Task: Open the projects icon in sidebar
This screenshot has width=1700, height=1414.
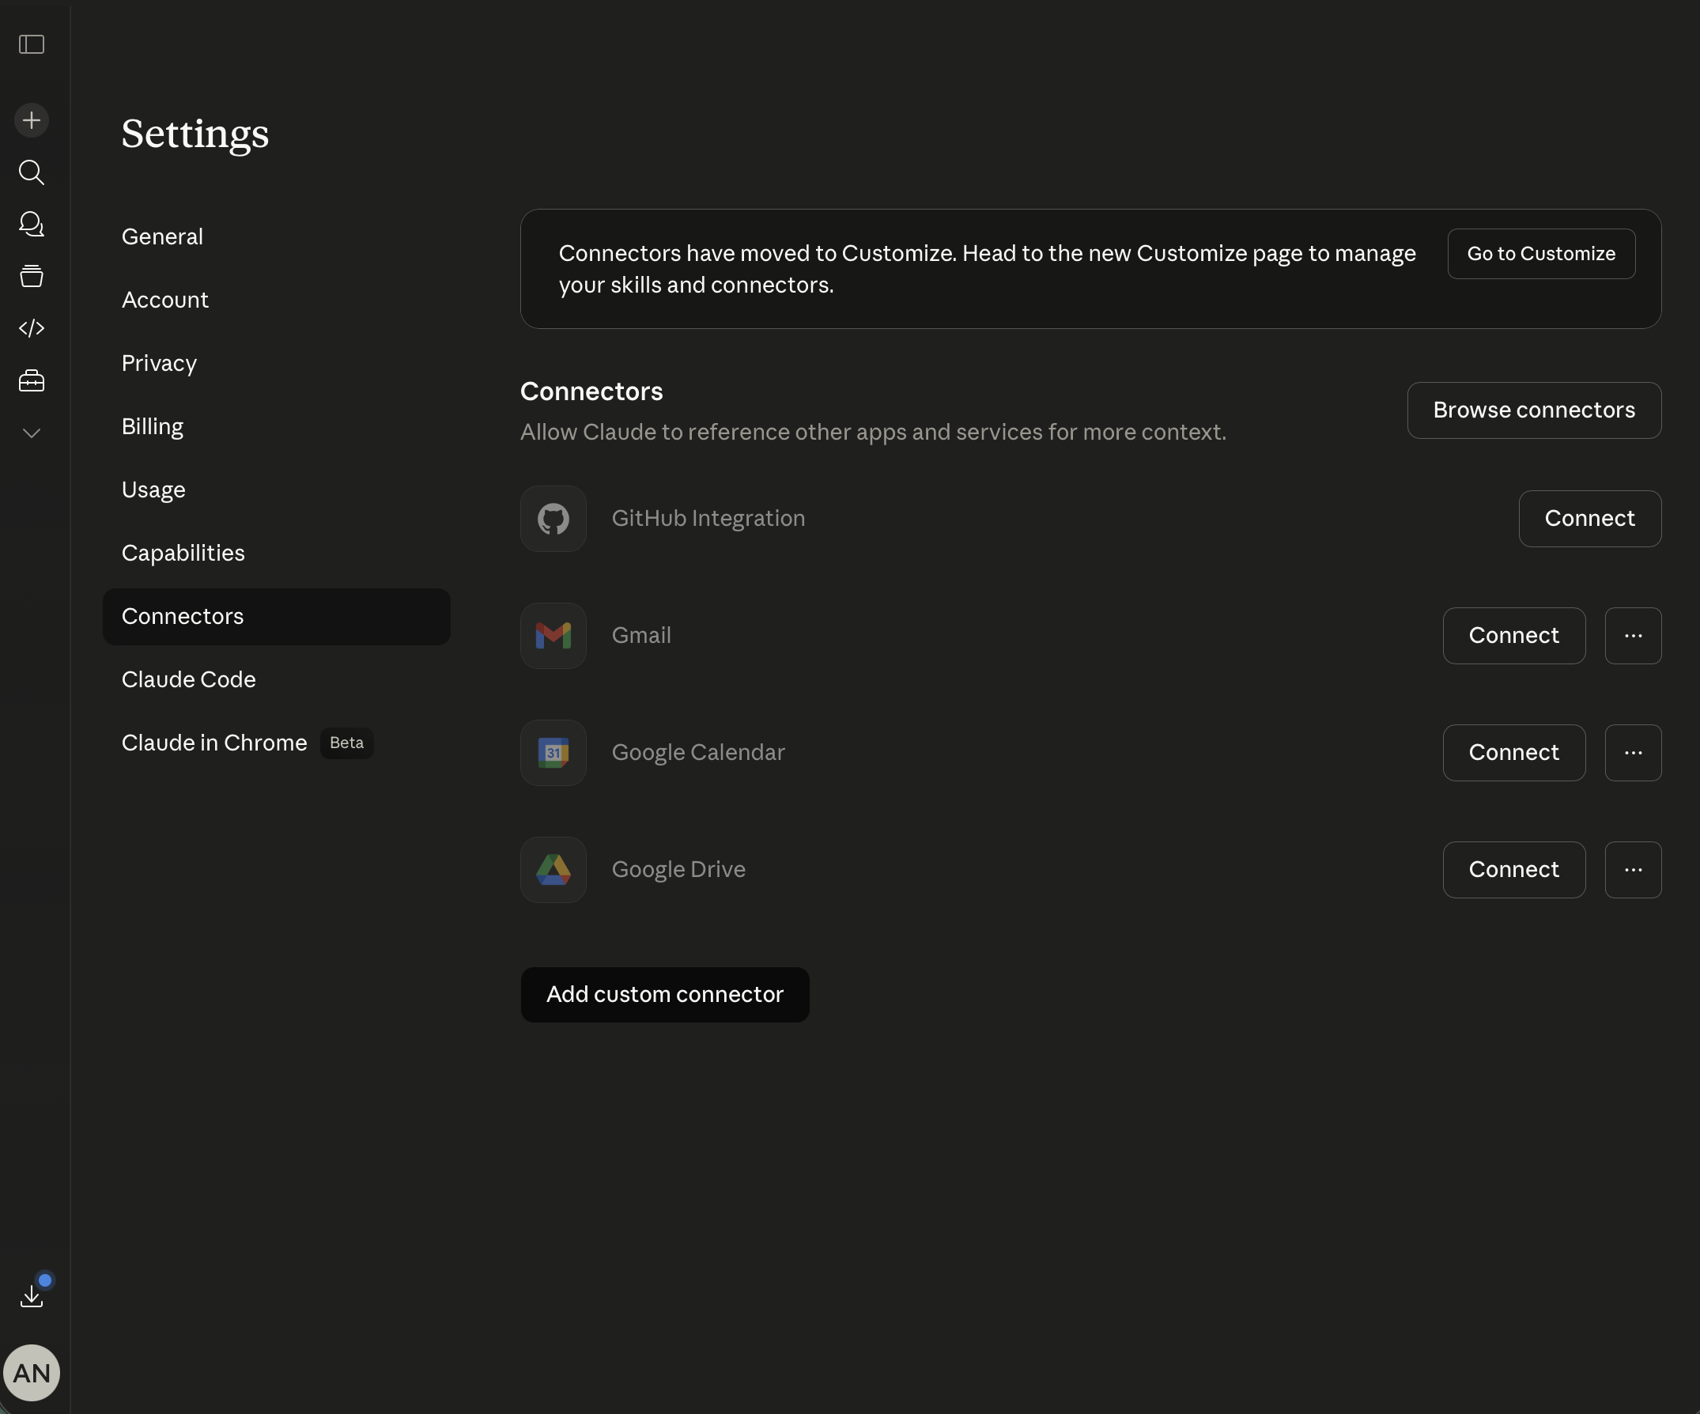Action: point(31,276)
